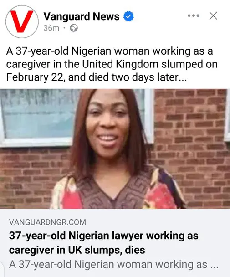The height and width of the screenshot is (277, 230).
Task: Click the window area in the photo
Action: point(37,114)
